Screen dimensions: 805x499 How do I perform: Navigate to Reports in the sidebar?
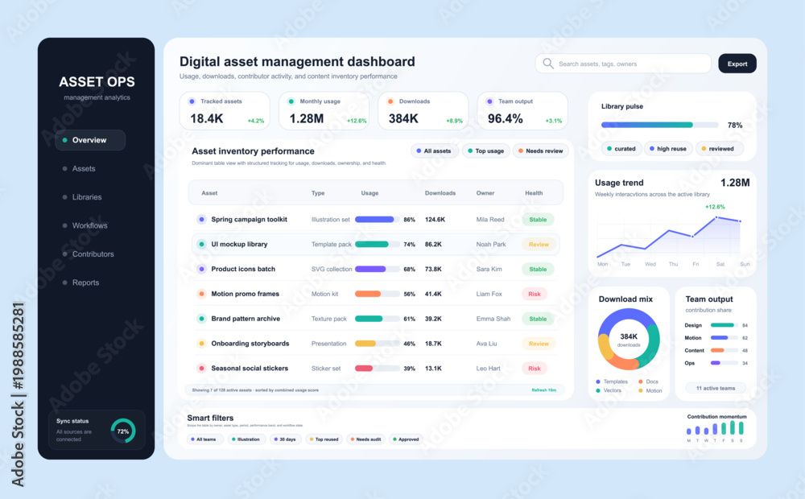pos(85,282)
